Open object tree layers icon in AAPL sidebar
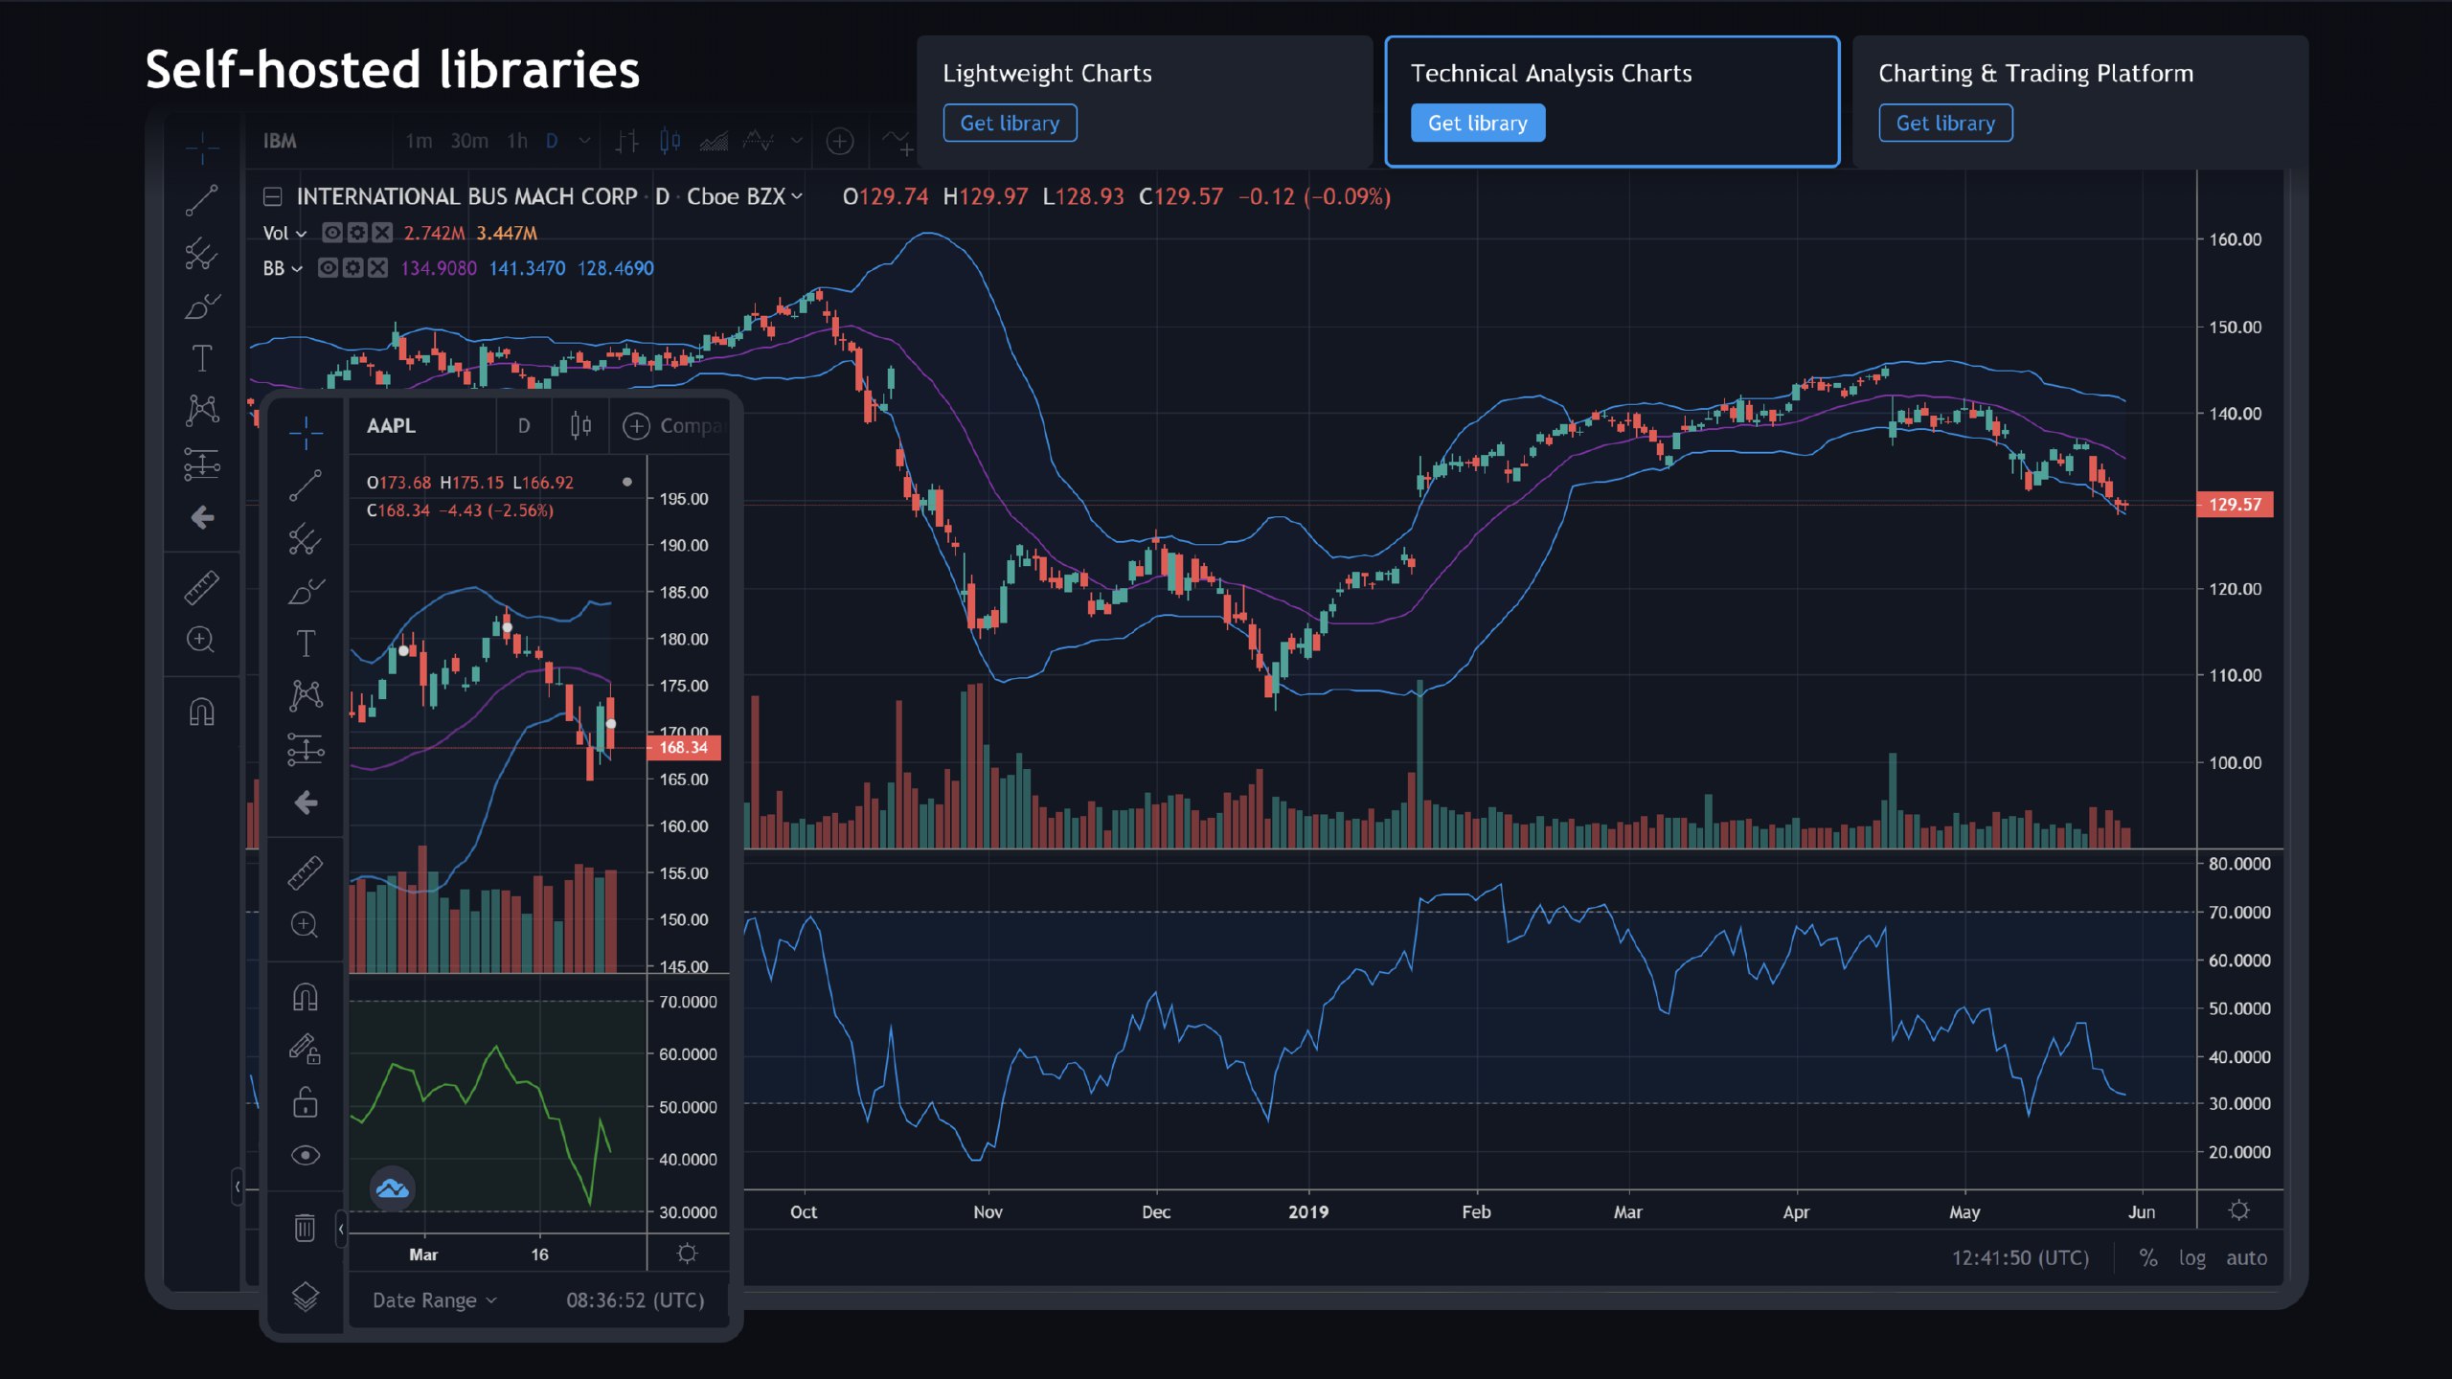The width and height of the screenshot is (2452, 1379). pyautogui.click(x=306, y=1297)
